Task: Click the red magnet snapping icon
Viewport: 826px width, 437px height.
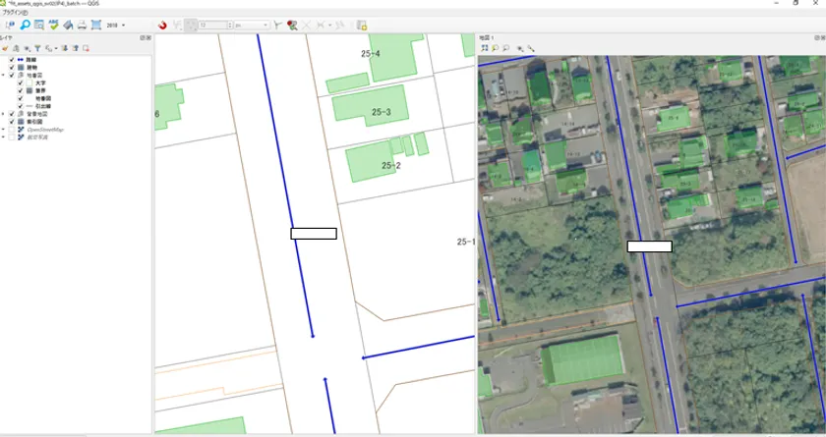Action: (162, 25)
